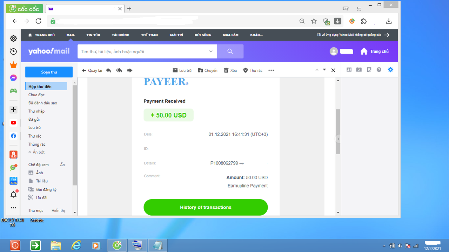
Task: Forward the email
Action: coord(130,70)
